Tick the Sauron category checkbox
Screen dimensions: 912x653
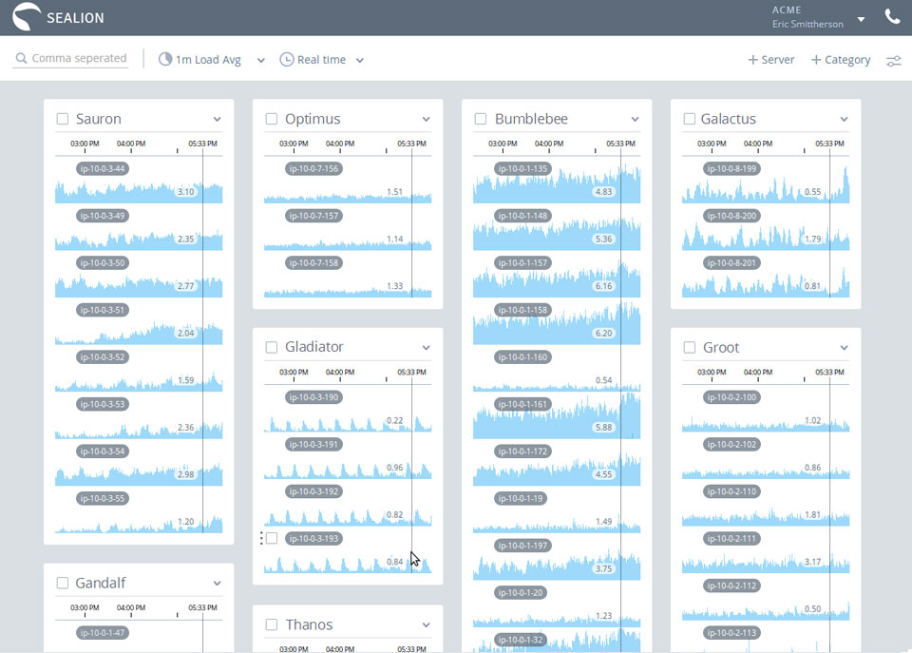point(63,119)
